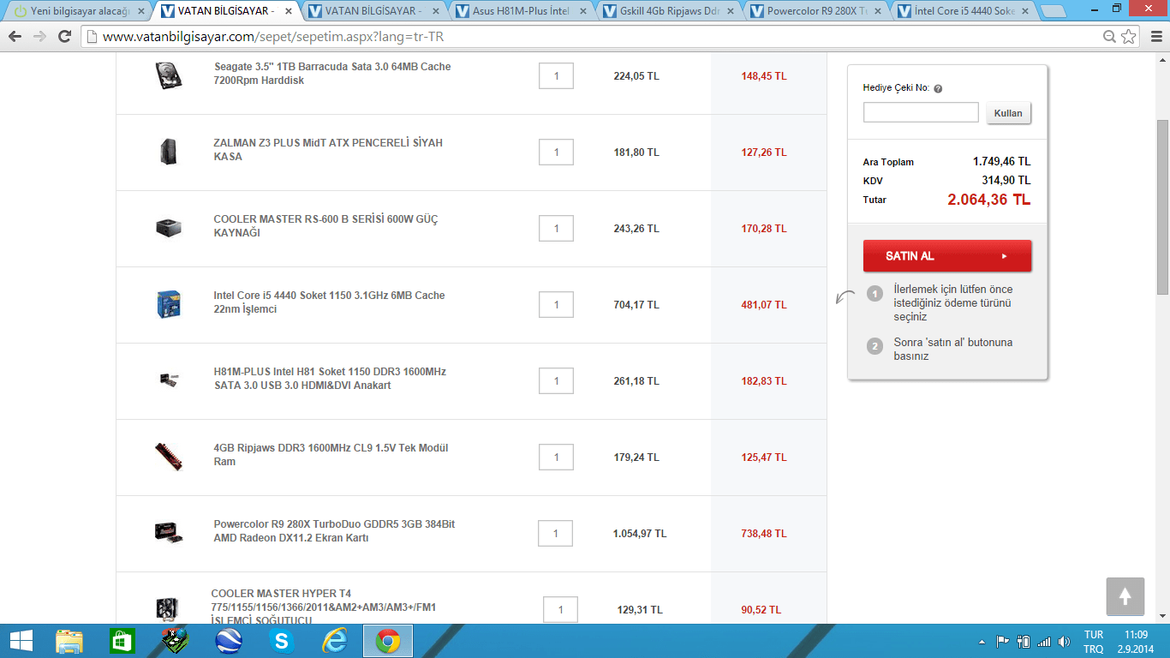Click the Kullan button
Screen dimensions: 1170x658
1008,113
